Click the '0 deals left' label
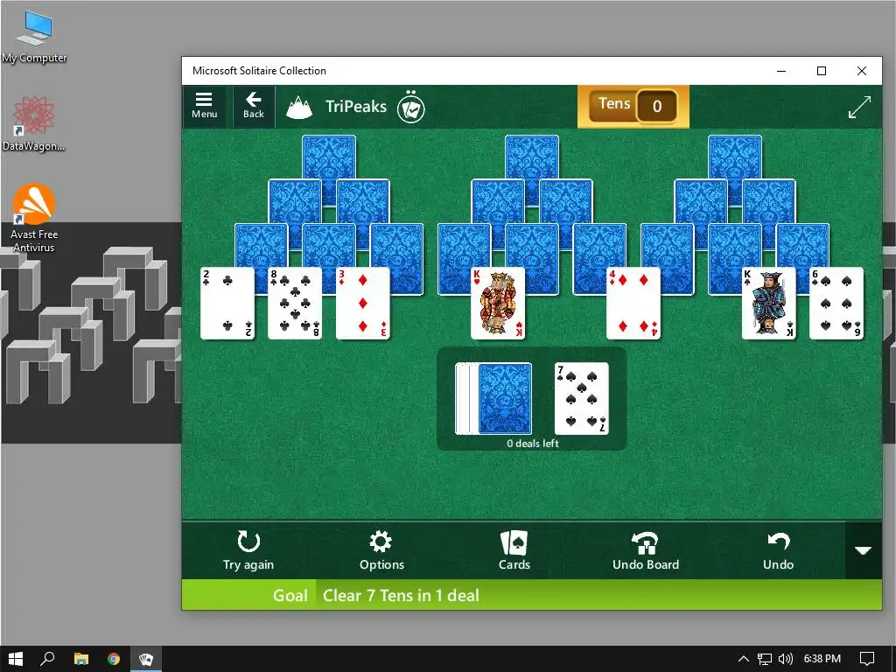 pos(533,444)
